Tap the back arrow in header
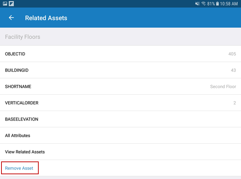 [x=11, y=18]
